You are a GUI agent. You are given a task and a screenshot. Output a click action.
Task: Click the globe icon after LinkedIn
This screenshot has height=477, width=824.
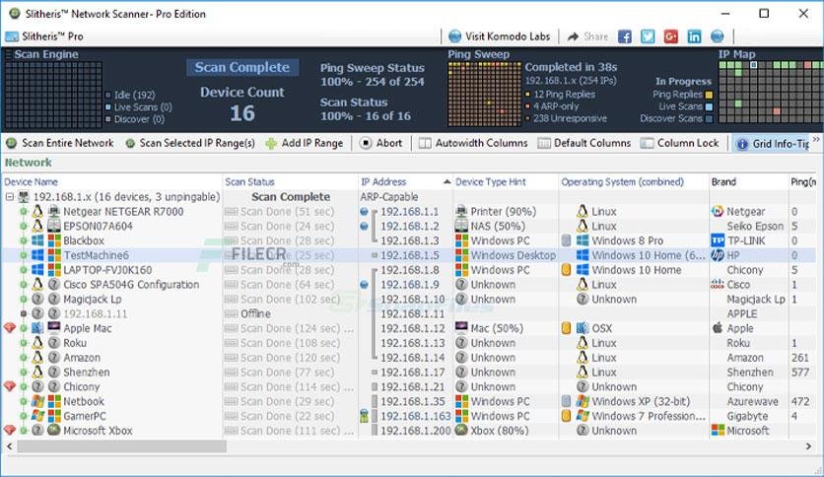pyautogui.click(x=718, y=36)
